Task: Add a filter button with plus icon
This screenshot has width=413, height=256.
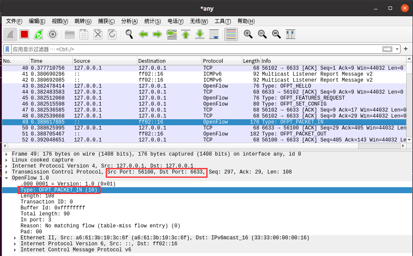Action: click(406, 49)
